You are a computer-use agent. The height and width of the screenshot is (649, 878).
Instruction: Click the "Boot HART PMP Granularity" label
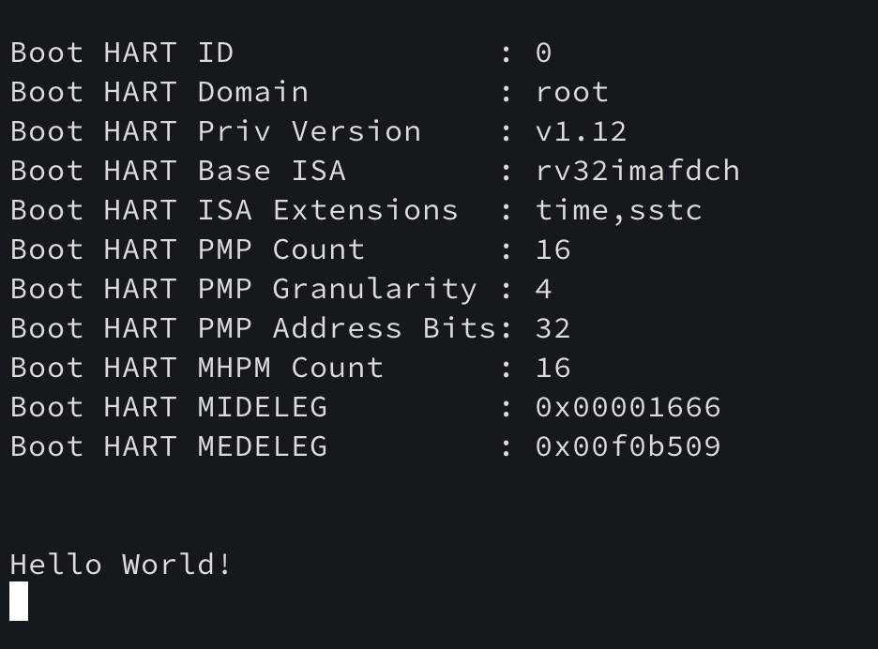(x=244, y=289)
